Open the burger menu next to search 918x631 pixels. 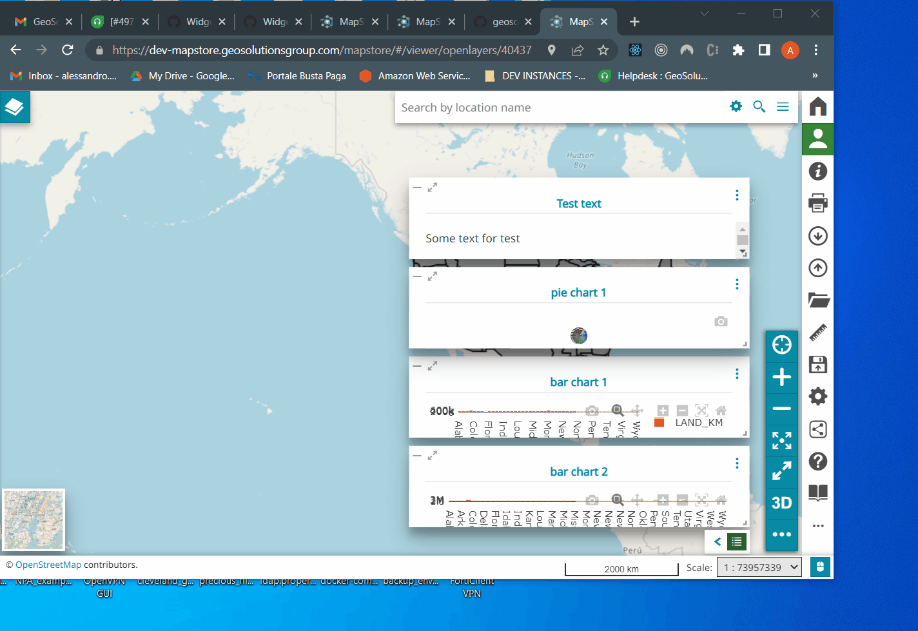pyautogui.click(x=783, y=106)
